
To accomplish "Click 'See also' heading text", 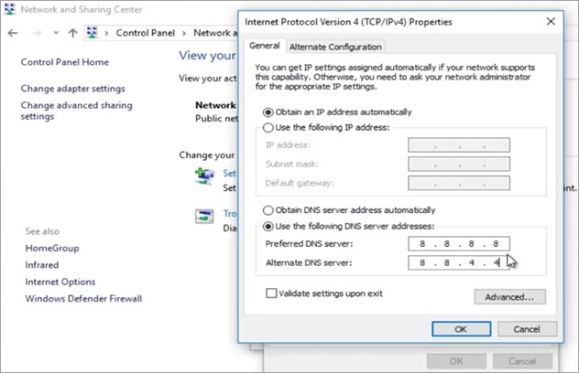I will [x=42, y=231].
